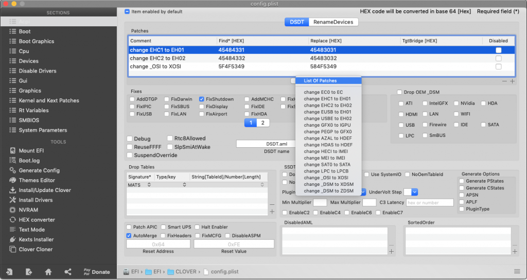The height and width of the screenshot is (280, 527).
Task: Select 'change _OSI to XOSI' patch row
Action: [322, 66]
